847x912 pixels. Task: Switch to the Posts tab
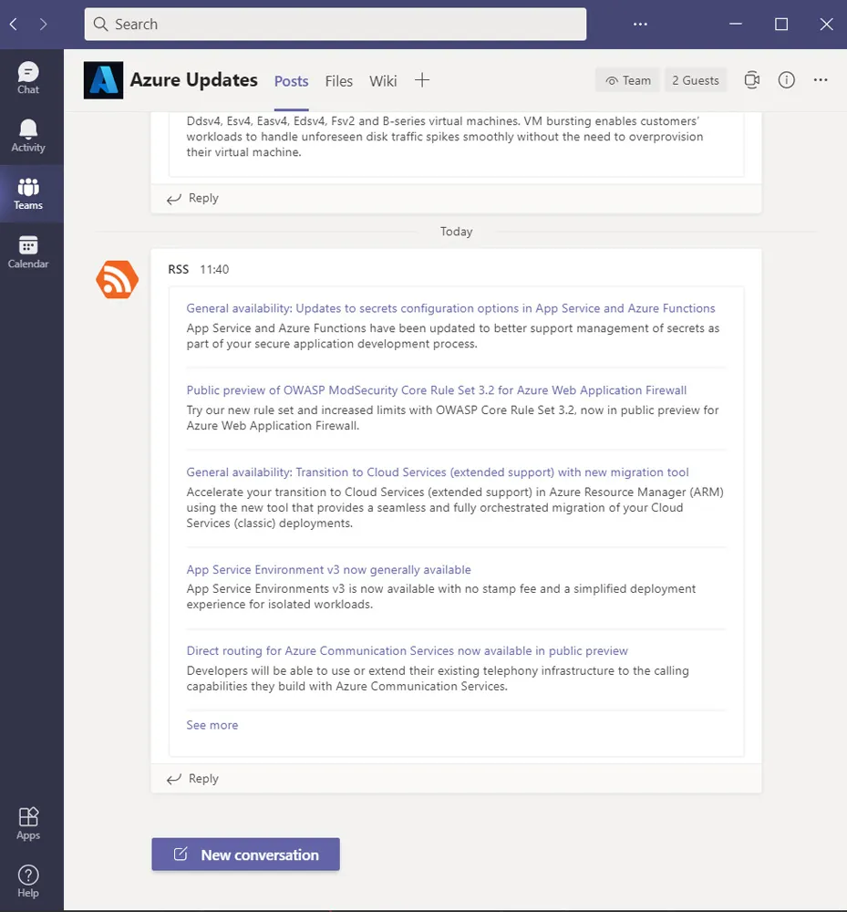[291, 81]
